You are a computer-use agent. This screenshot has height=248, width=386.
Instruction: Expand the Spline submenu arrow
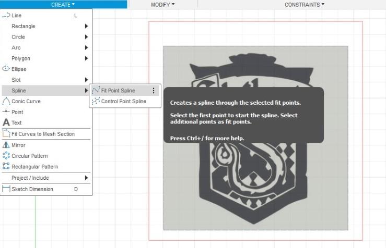(86, 90)
